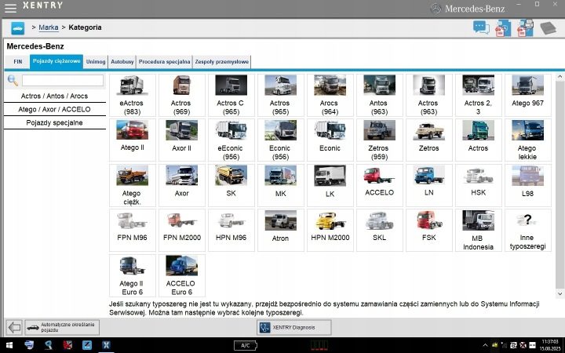This screenshot has width=565, height=353.
Task: Switch to the Autobusy tab
Action: pos(122,62)
